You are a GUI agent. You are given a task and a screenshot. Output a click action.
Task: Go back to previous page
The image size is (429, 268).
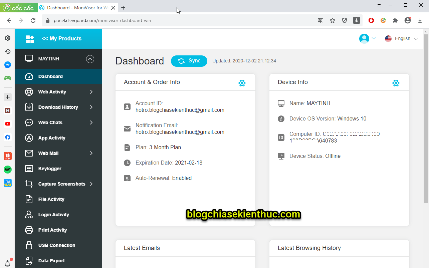click(x=9, y=20)
